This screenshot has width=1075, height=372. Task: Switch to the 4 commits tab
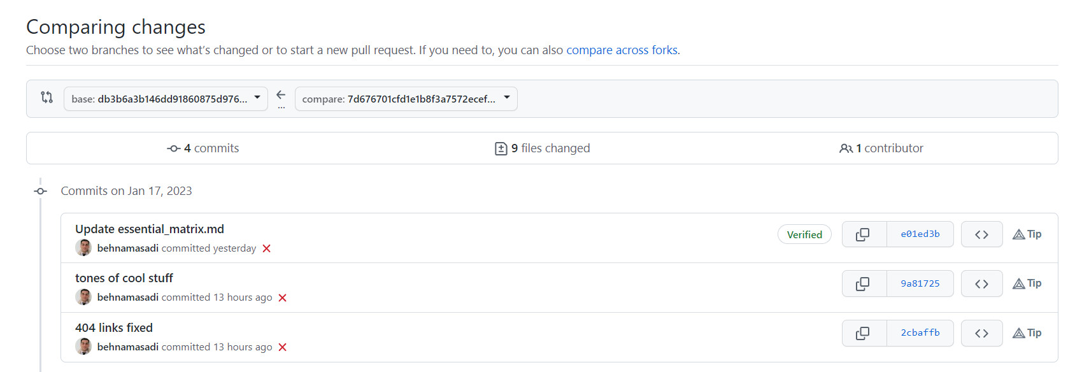point(203,148)
